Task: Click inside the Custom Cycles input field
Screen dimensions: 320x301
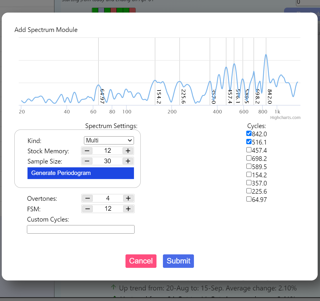Action: pos(80,229)
